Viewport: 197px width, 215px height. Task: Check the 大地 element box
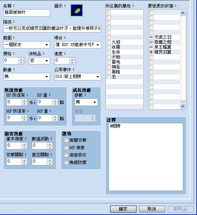click(x=109, y=57)
